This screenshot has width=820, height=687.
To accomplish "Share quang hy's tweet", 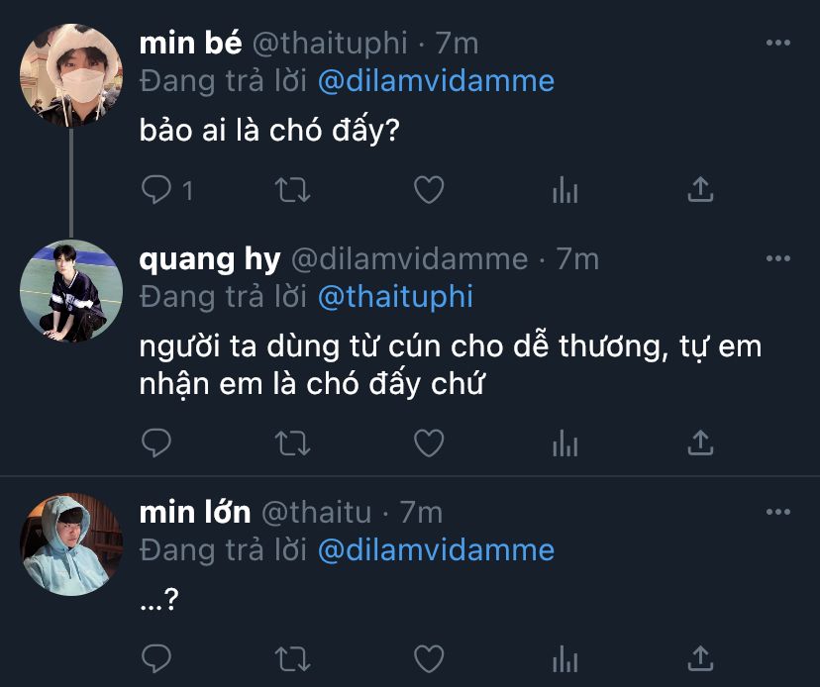I will (x=700, y=442).
